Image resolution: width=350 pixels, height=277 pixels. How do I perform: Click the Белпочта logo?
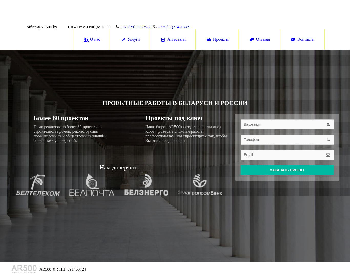click(x=92, y=185)
